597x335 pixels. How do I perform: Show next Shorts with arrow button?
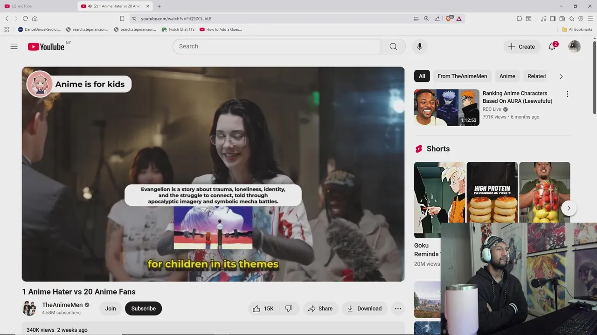click(x=569, y=208)
